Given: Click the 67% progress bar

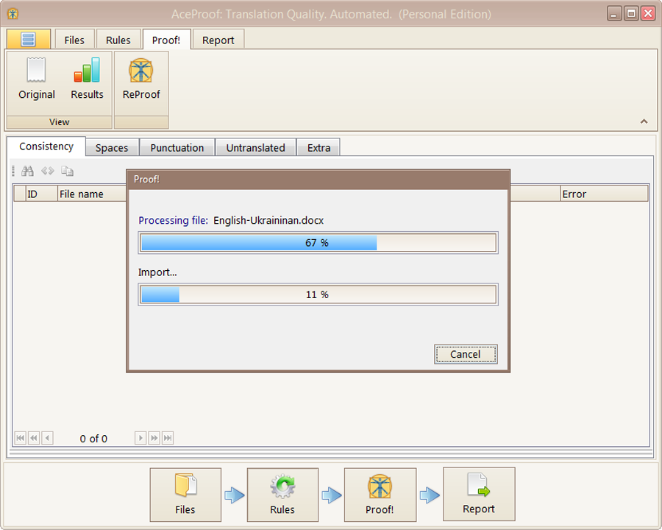Looking at the screenshot, I should coord(318,242).
